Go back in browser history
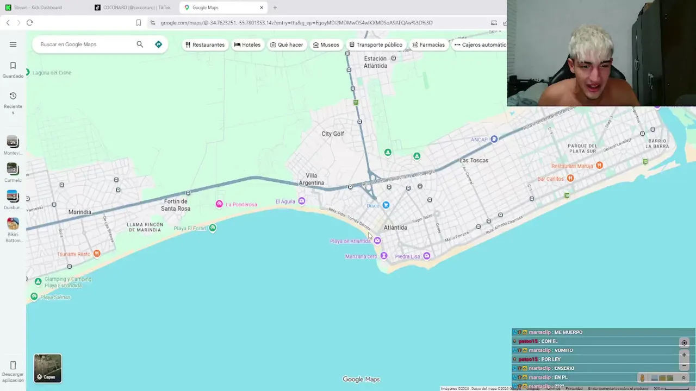This screenshot has width=696, height=391. point(8,23)
